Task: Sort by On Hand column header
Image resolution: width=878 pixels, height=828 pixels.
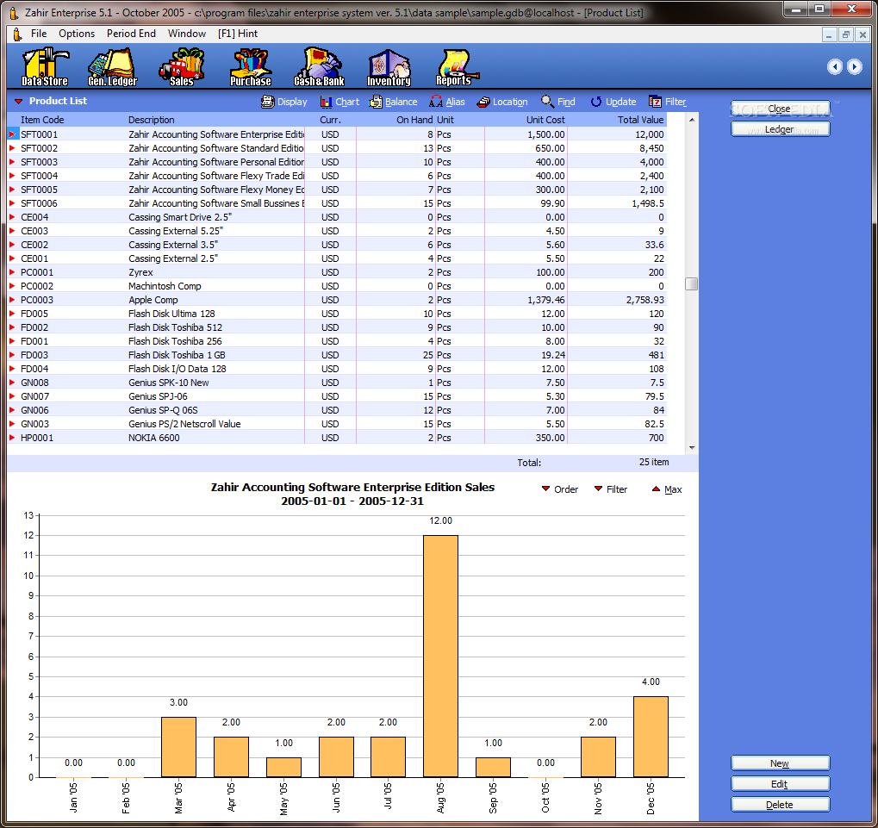Action: click(x=414, y=120)
